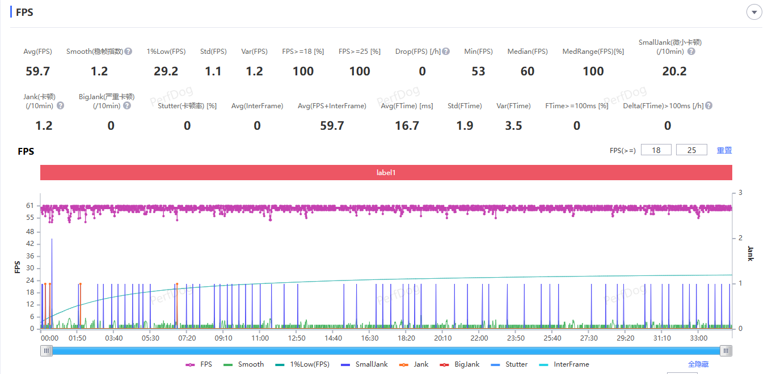This screenshot has height=374, width=768.
Task: Toggle SmallJank series in legend
Action: click(x=364, y=364)
